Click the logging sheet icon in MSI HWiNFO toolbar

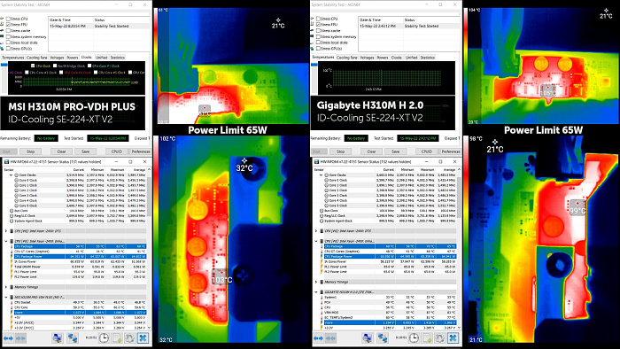pos(117,338)
